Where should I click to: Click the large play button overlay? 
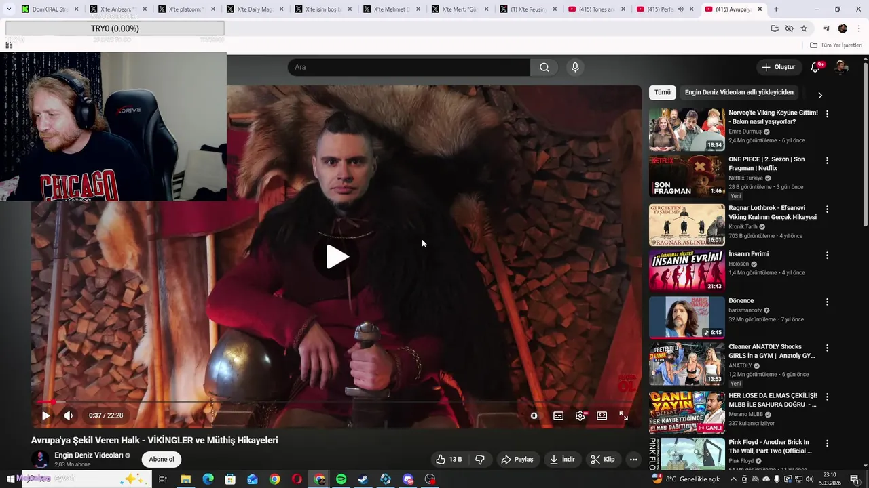(x=337, y=257)
